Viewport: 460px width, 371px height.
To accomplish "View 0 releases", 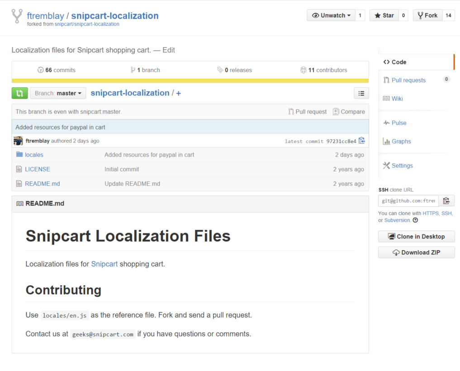I will pos(234,70).
